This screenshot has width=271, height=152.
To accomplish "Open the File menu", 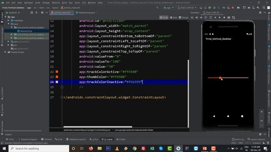I will click(x=8, y=3).
